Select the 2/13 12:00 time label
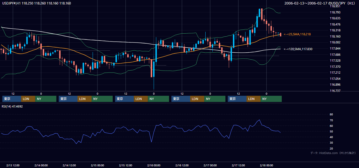 [13, 165]
